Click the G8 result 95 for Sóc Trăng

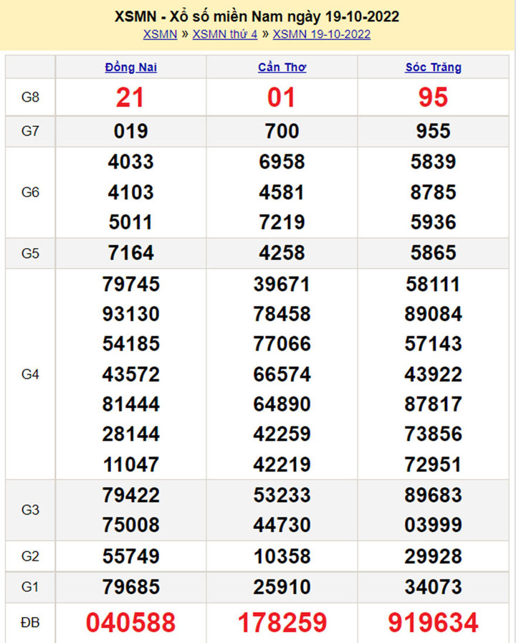(x=433, y=97)
